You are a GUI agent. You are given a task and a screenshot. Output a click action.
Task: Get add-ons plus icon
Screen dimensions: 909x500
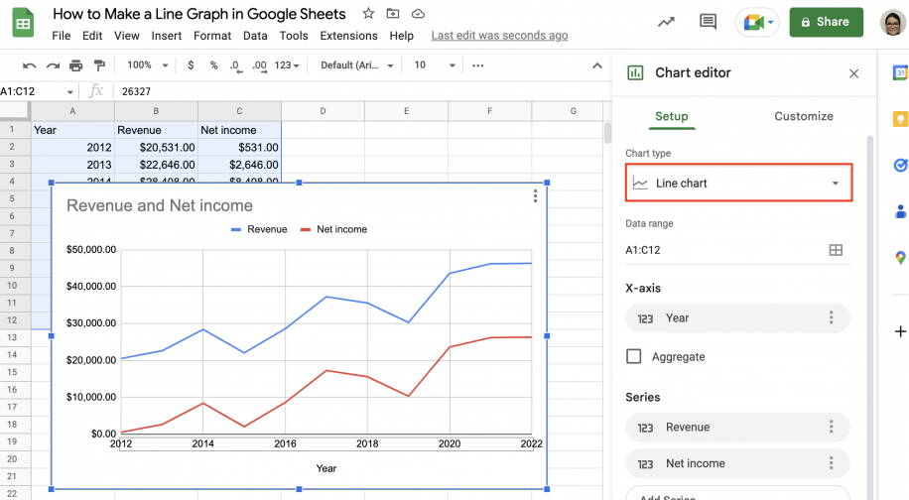900,331
